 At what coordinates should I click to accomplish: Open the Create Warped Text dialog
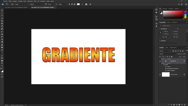[82, 4]
